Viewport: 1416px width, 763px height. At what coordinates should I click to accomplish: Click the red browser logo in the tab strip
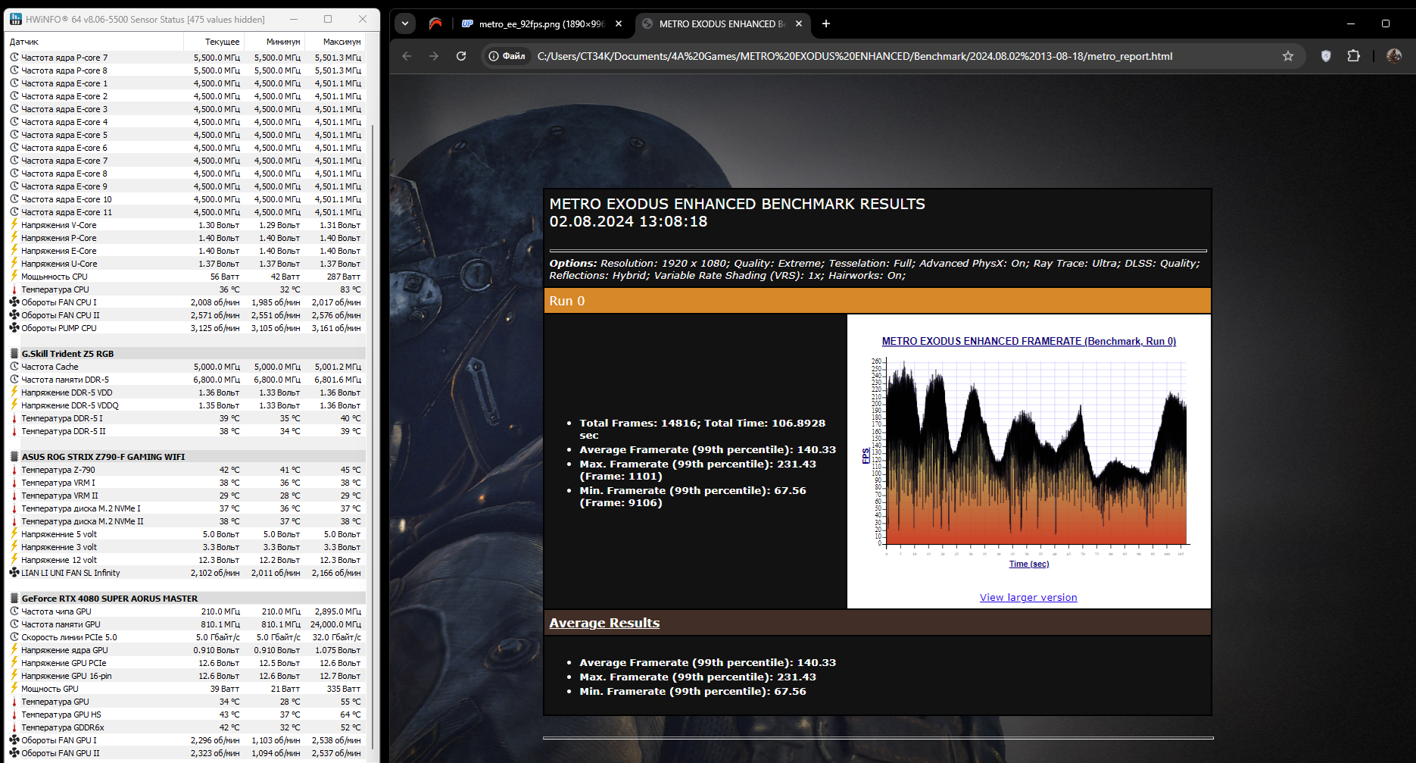coord(435,23)
